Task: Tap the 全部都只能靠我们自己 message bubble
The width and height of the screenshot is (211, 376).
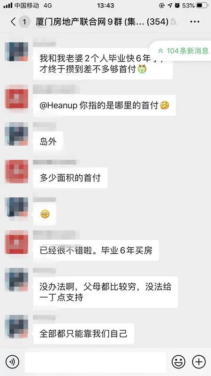Action: click(x=83, y=334)
